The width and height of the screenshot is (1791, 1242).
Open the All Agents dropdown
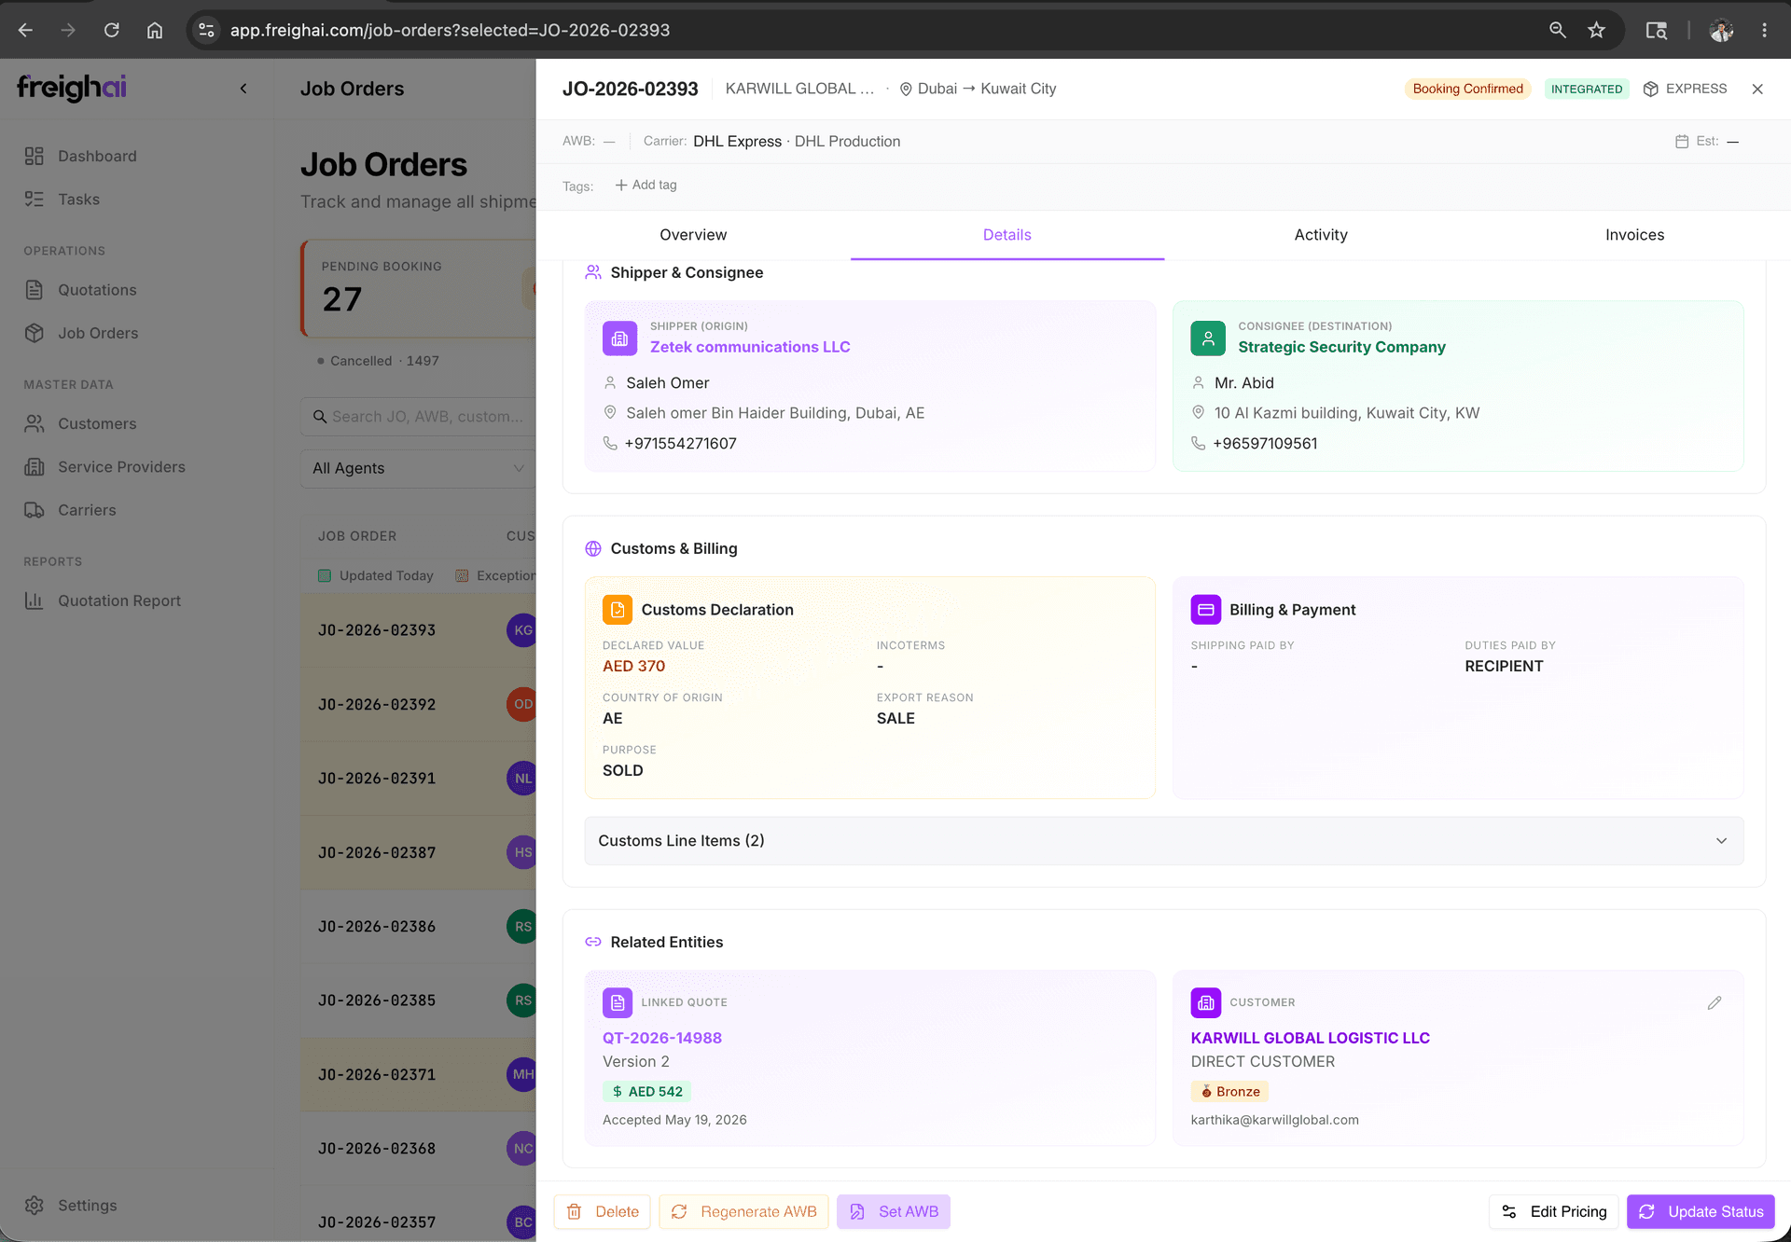click(x=419, y=468)
